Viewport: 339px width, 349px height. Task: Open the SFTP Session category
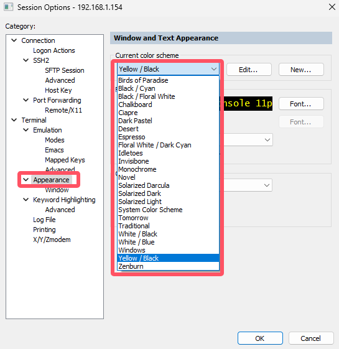[x=65, y=70]
